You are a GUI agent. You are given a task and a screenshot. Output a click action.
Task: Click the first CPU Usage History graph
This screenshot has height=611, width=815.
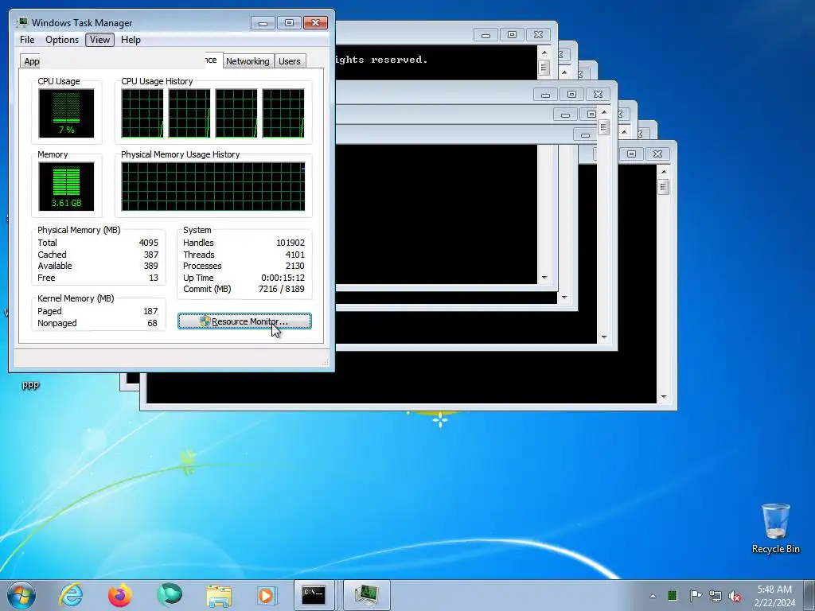(142, 113)
